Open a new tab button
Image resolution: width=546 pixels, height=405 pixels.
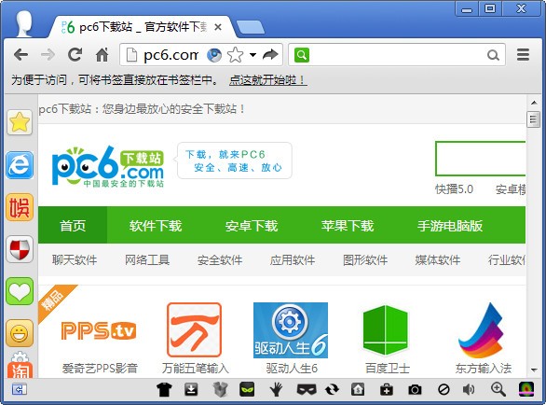(x=250, y=27)
